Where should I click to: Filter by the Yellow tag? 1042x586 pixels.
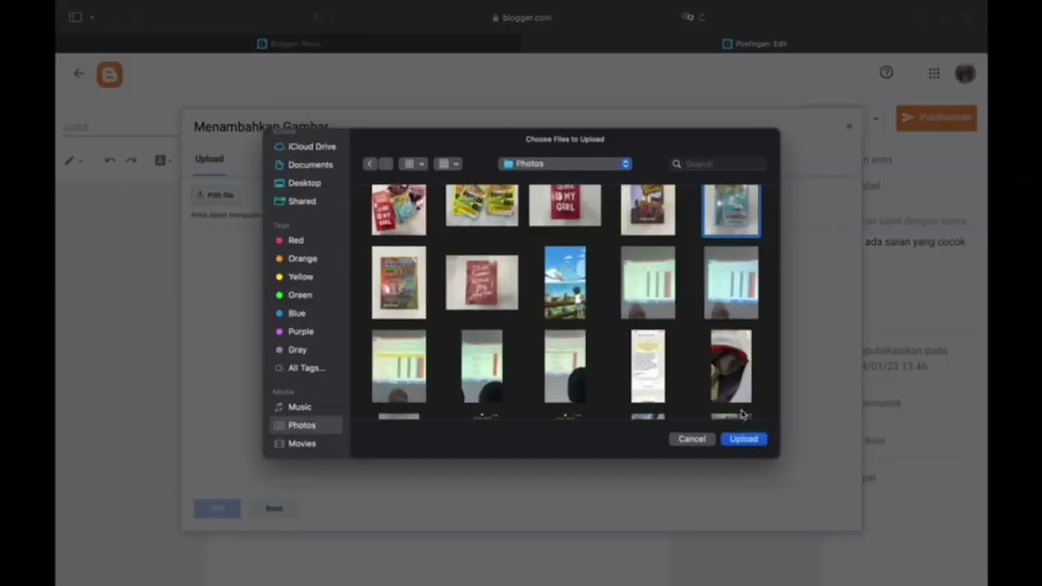pyautogui.click(x=295, y=277)
